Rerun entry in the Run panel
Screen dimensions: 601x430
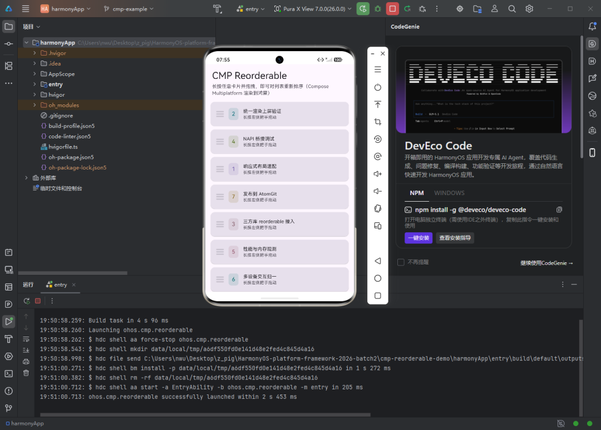(27, 301)
